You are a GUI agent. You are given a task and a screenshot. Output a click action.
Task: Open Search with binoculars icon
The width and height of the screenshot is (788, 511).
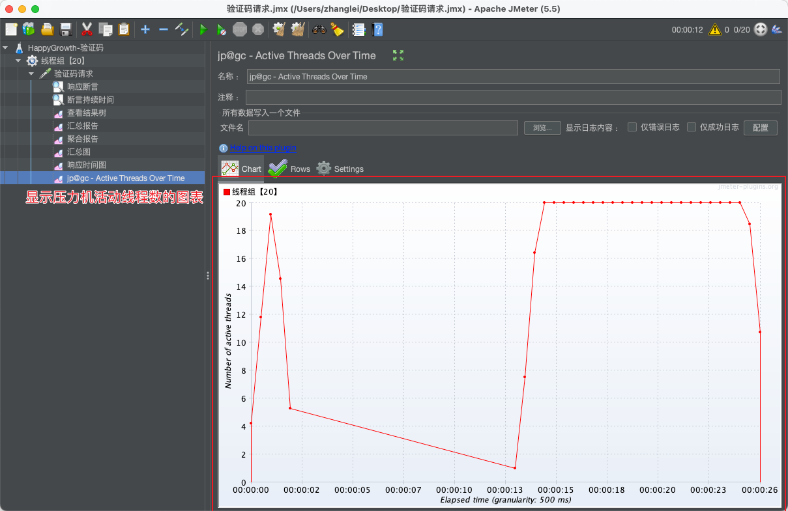tap(319, 29)
